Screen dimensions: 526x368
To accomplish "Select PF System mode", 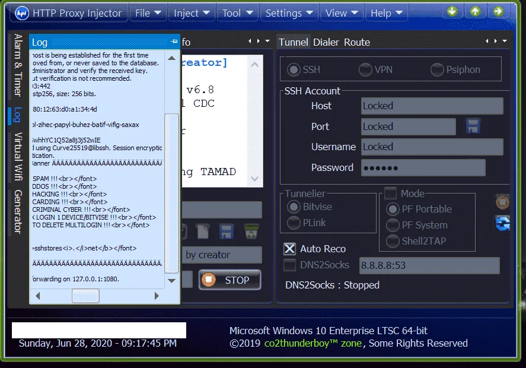I will [x=393, y=225].
